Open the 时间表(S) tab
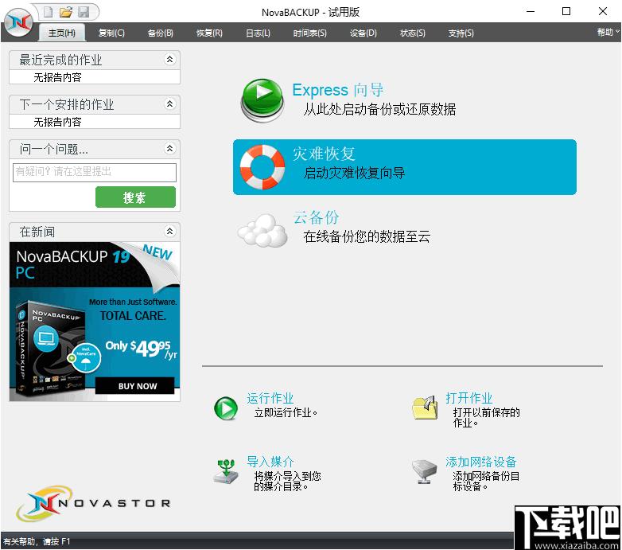This screenshot has height=550, width=622. [310, 33]
